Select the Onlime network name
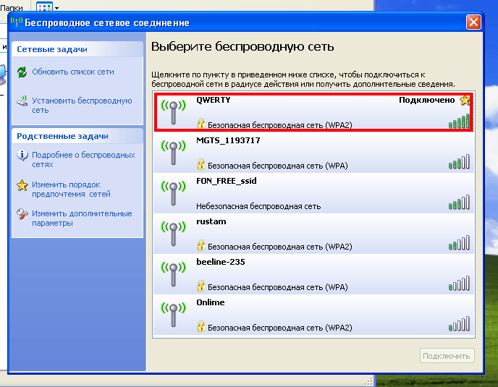The image size is (498, 387). (210, 302)
